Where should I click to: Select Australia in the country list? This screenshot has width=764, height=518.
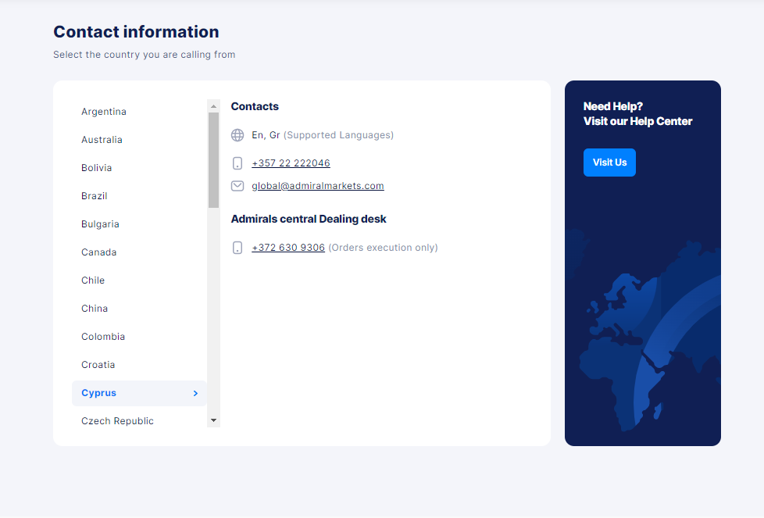102,140
